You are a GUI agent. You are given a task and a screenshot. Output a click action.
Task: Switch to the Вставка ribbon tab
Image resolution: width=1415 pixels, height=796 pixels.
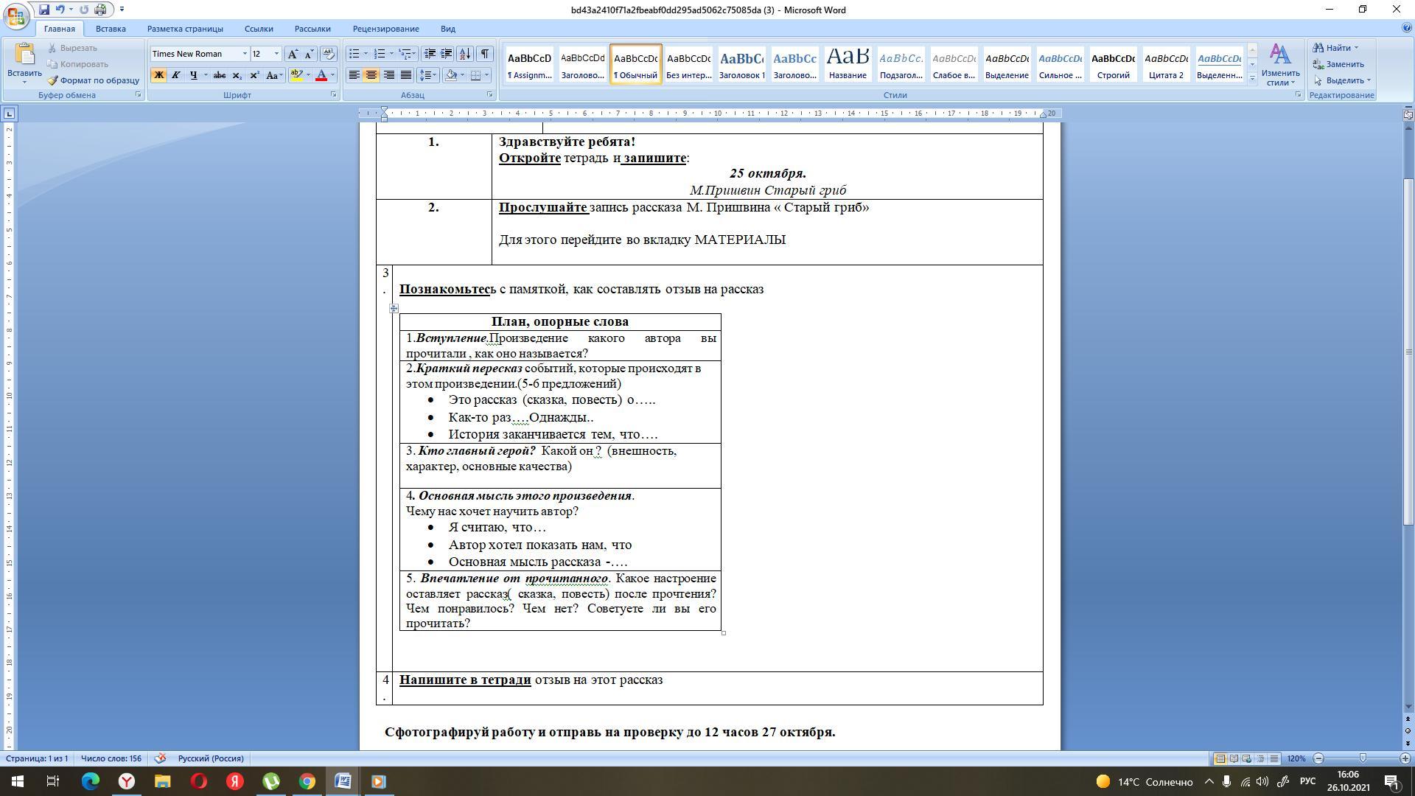(x=111, y=29)
